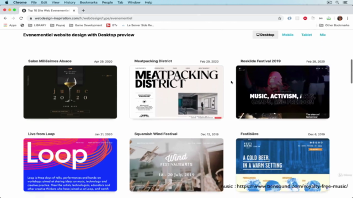This screenshot has height=198, width=353.
Task: Open the Squamish Wind Festival title link
Action: coord(156,134)
